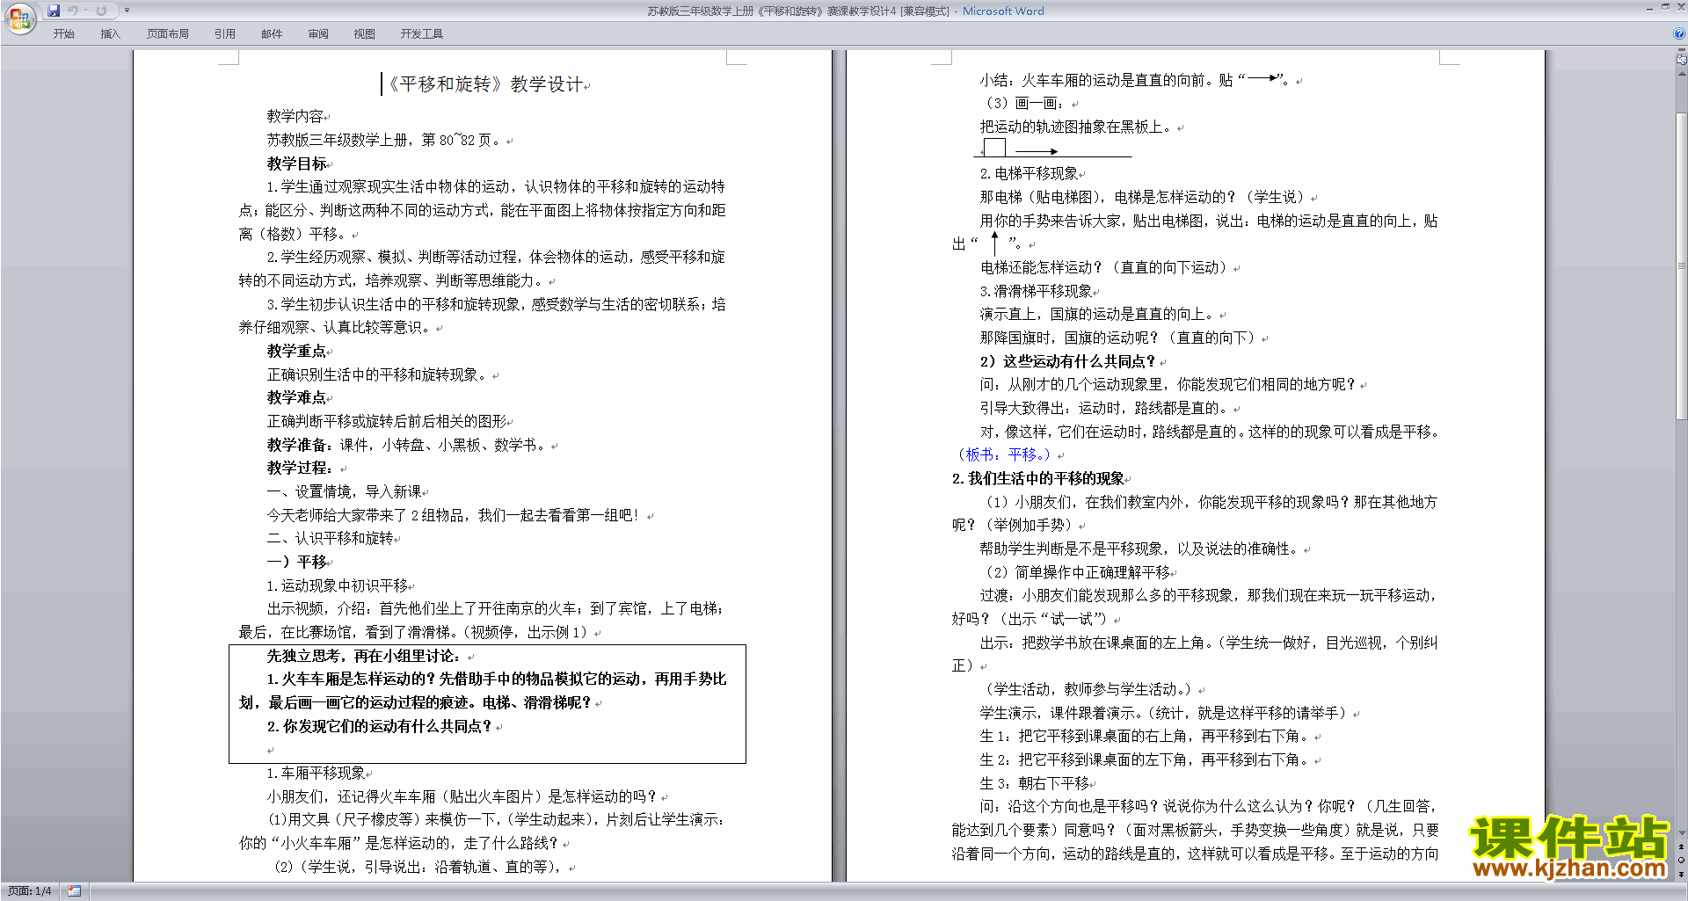Image resolution: width=1688 pixels, height=901 pixels.
Task: Click the document title《平移和旋转》教学设计
Action: (485, 84)
